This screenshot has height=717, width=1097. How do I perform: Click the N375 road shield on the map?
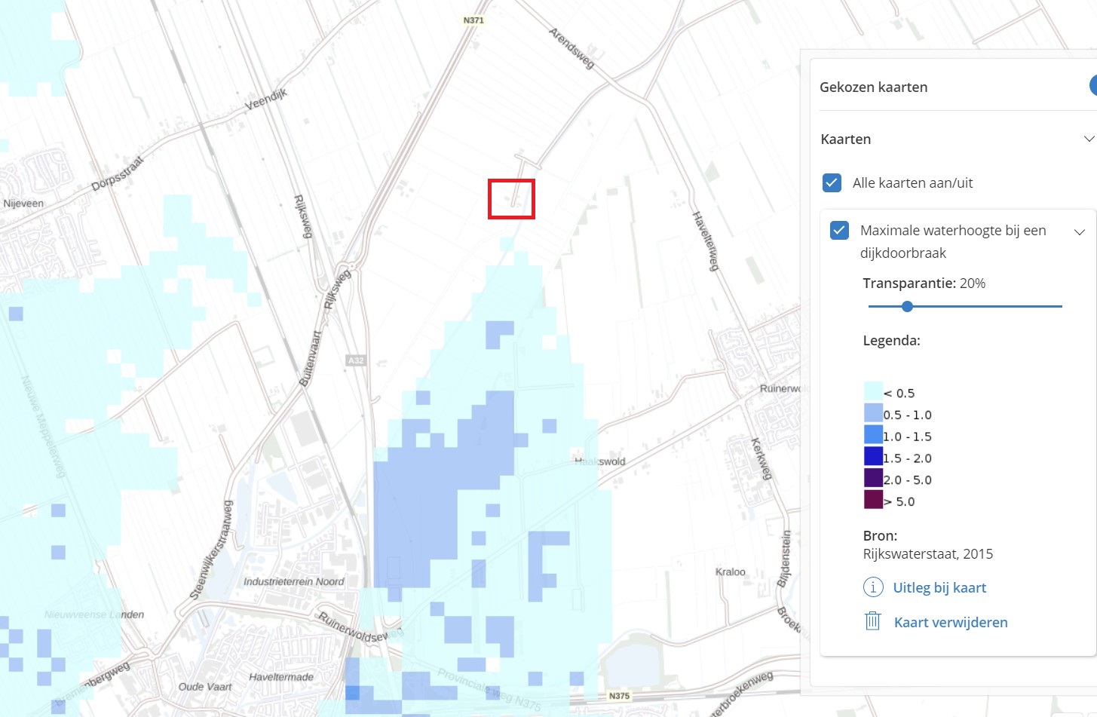[619, 696]
